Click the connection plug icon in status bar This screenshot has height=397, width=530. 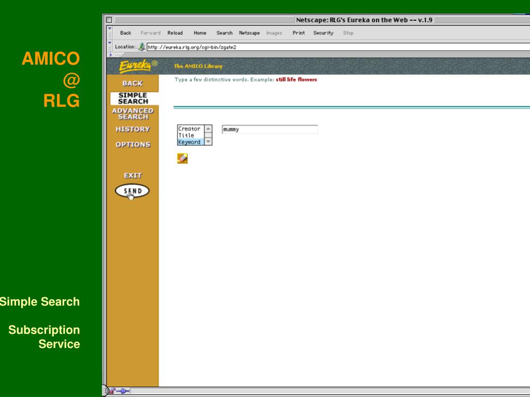coord(123,391)
